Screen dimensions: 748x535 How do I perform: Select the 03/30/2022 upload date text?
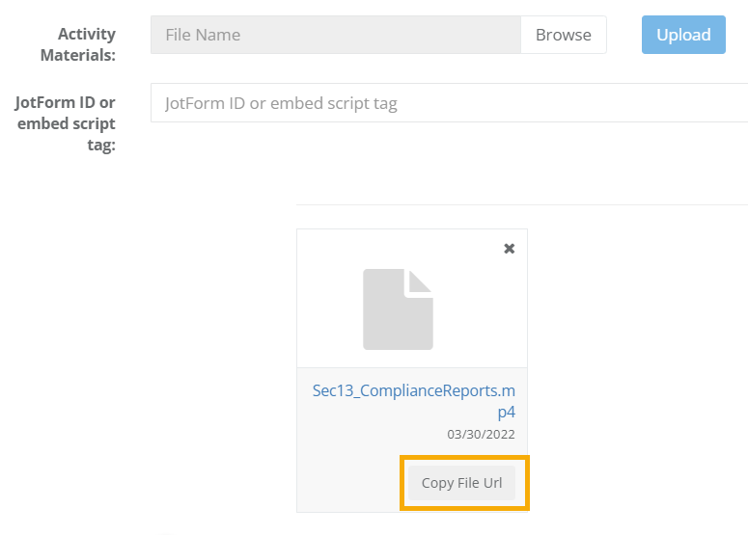pos(481,435)
